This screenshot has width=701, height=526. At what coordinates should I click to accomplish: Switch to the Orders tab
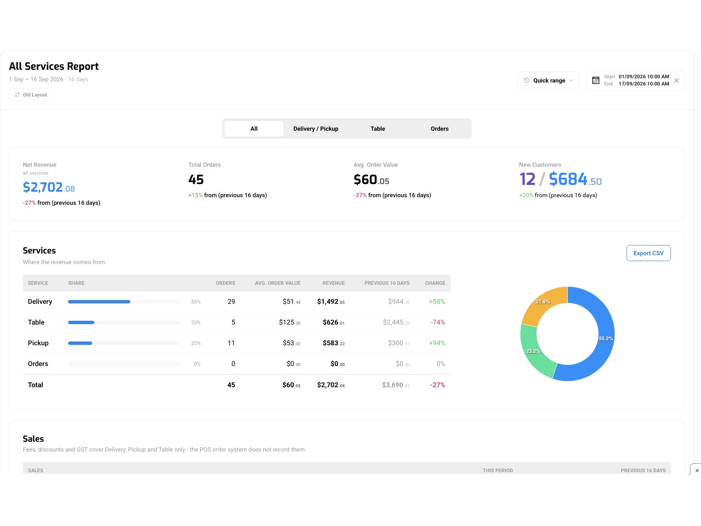point(440,129)
